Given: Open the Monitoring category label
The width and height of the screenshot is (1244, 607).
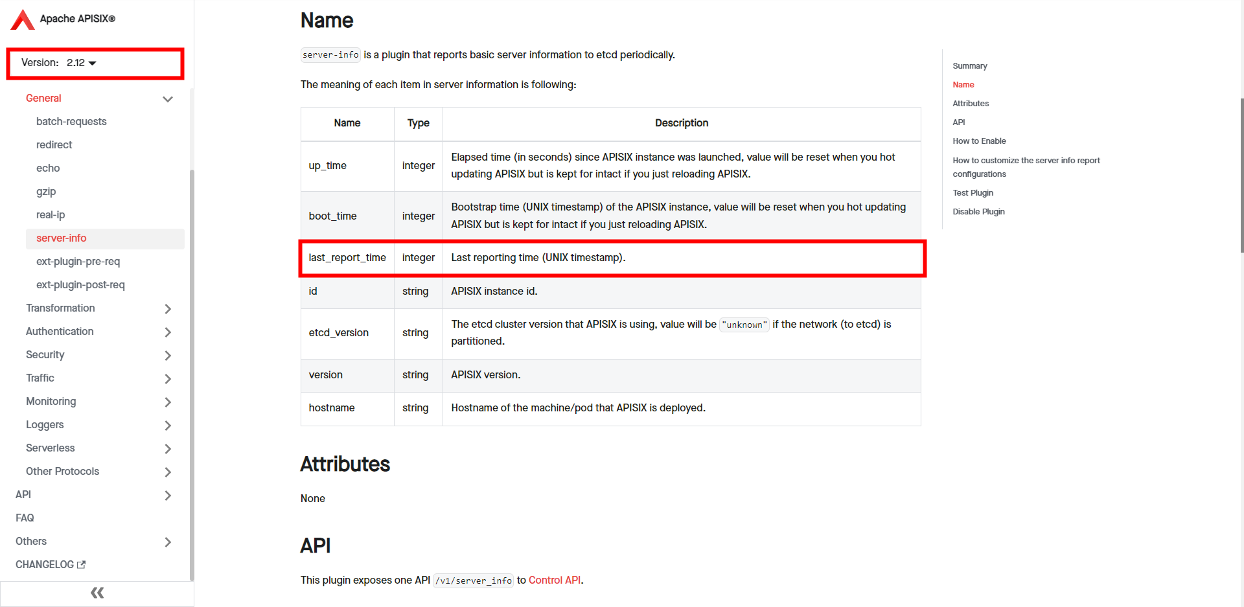Looking at the screenshot, I should click(x=51, y=401).
